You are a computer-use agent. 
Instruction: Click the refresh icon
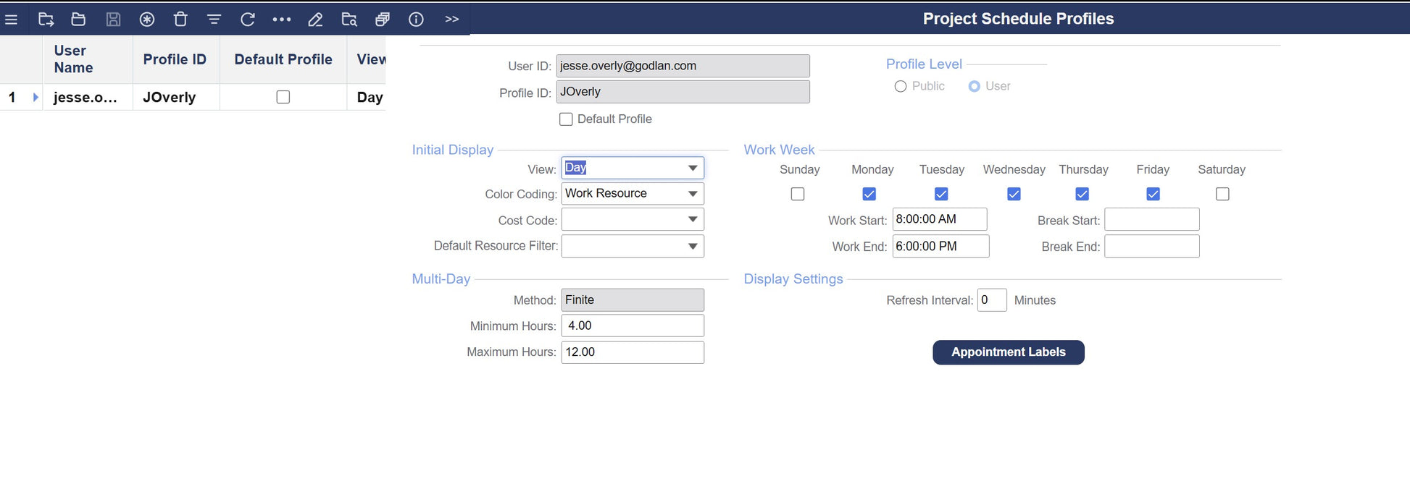click(x=248, y=20)
